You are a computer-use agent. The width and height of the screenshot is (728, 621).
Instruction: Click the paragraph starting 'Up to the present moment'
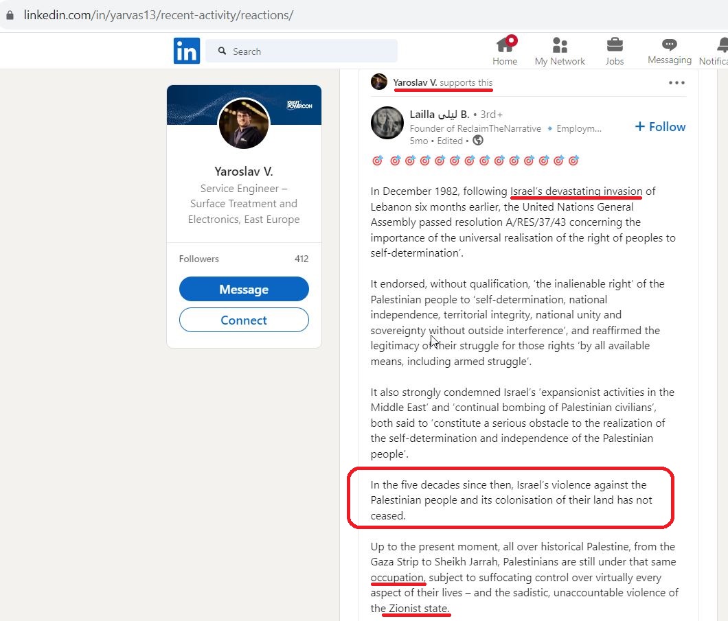click(524, 577)
